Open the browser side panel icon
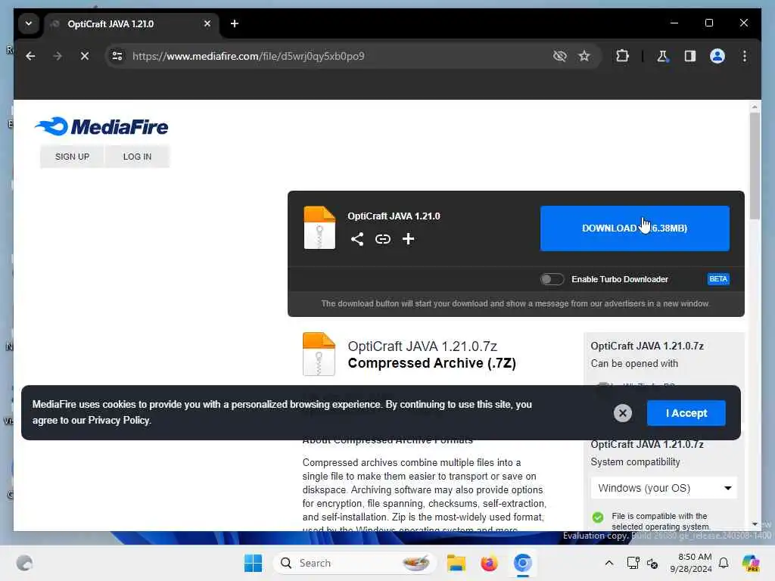 coord(690,56)
